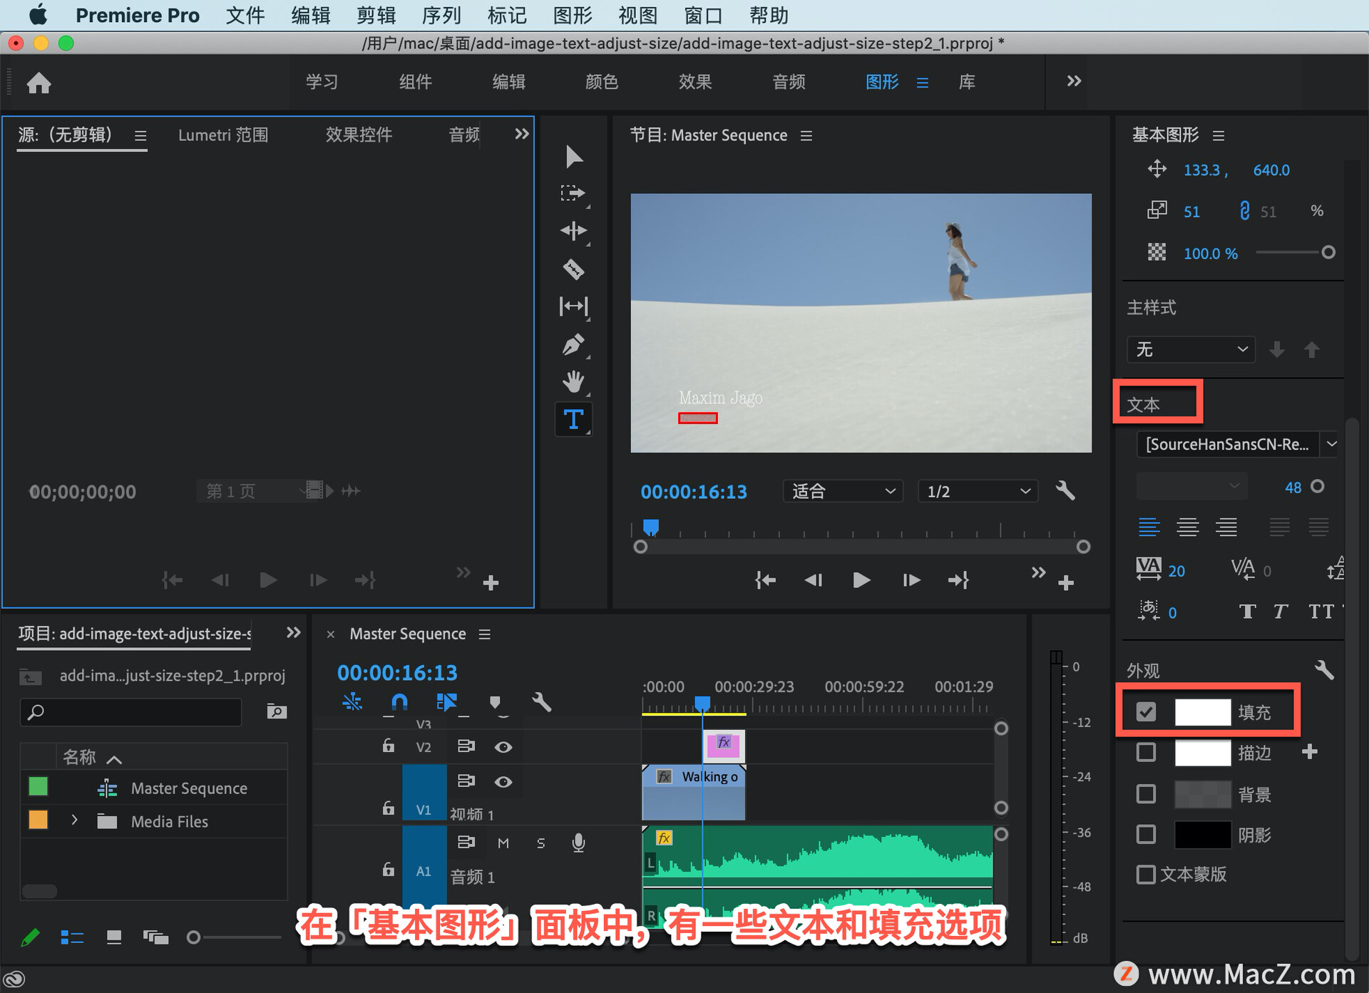Screen dimensions: 1369x993
Task: Select the Razor tool
Action: pyautogui.click(x=573, y=269)
